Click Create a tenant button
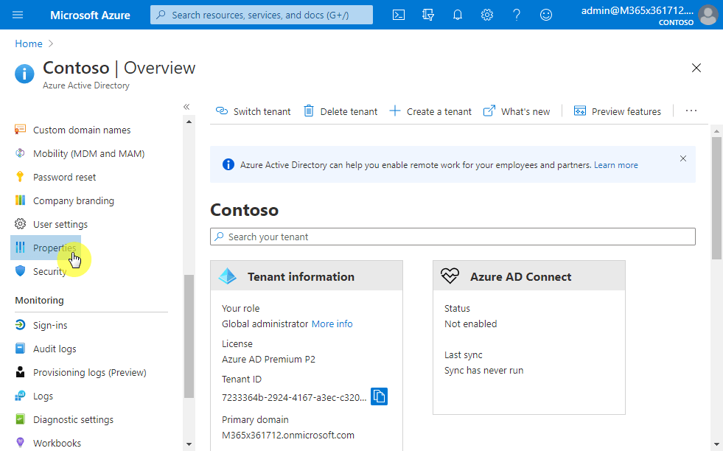This screenshot has width=723, height=451. click(x=430, y=111)
